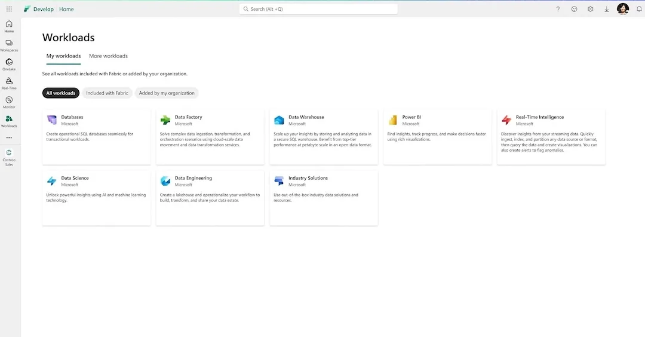Open the Databases card title
This screenshot has width=645, height=337.
tap(72, 117)
